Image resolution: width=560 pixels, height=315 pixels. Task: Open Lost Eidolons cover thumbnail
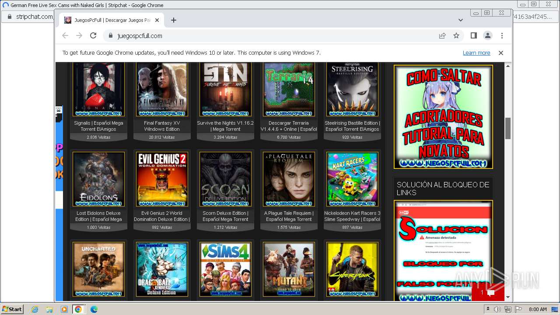98,179
